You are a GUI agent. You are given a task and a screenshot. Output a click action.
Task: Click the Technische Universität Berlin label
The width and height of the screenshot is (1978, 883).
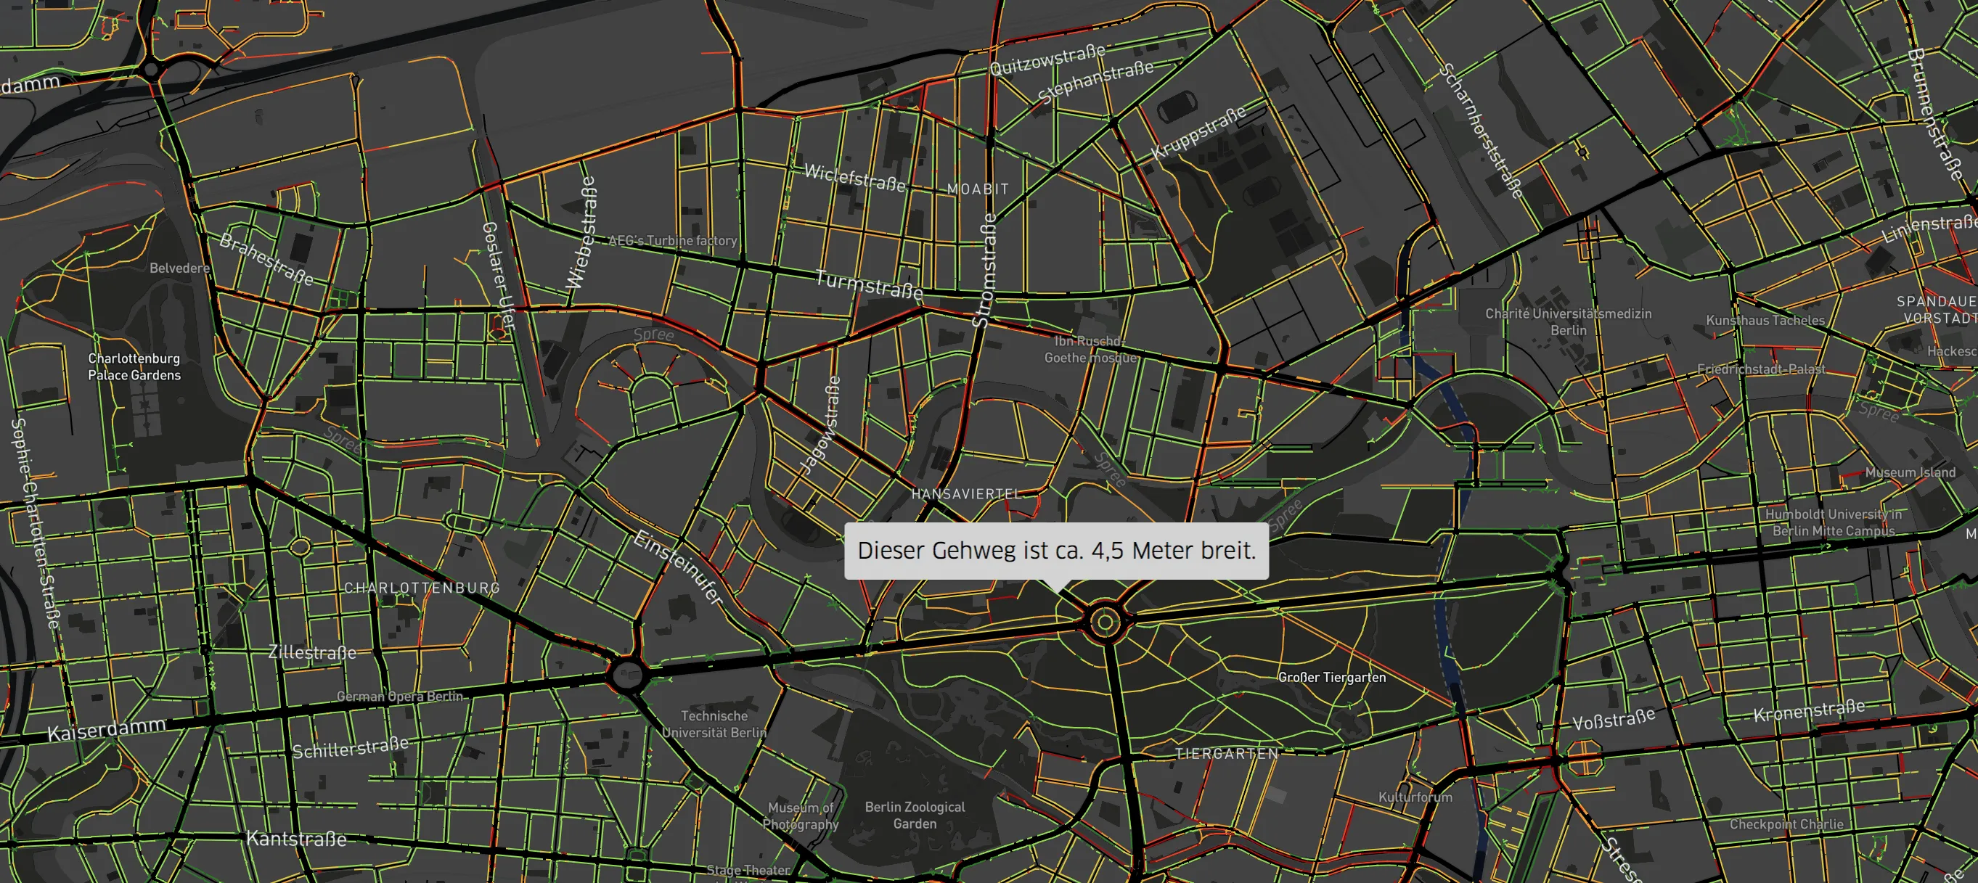714,724
